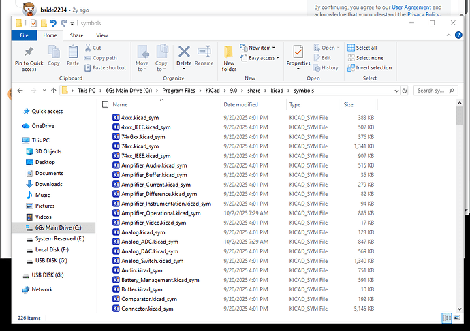Sort by the Date modified column
The image size is (470, 331).
pyautogui.click(x=253, y=104)
